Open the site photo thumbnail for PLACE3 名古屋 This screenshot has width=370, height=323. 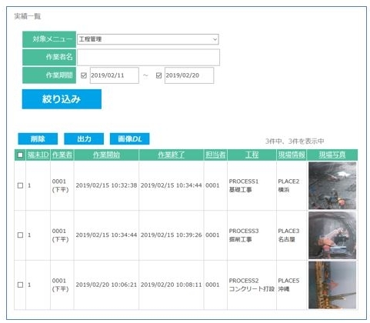point(332,235)
